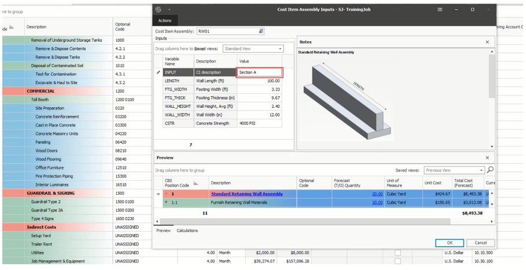Click the ribbon display options icon in title bar
The height and width of the screenshot is (270, 526).
440,10
